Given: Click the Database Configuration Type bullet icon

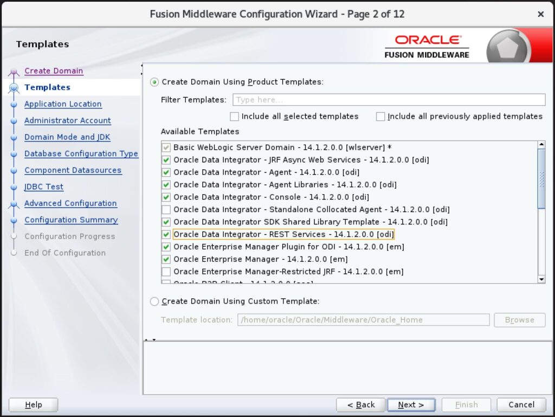Looking at the screenshot, I should point(14,154).
